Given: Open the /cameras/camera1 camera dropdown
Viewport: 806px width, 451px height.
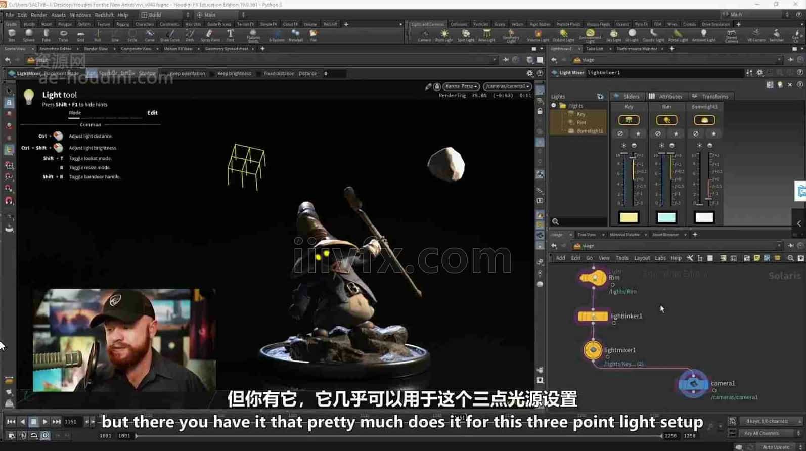Looking at the screenshot, I should click(x=507, y=86).
